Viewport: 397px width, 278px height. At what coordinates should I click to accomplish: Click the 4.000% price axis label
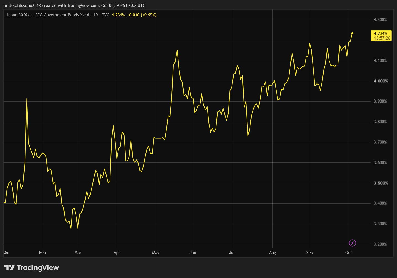coord(381,81)
